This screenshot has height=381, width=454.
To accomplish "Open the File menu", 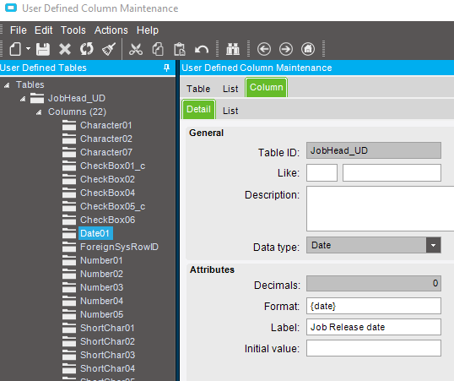I will 19,30.
